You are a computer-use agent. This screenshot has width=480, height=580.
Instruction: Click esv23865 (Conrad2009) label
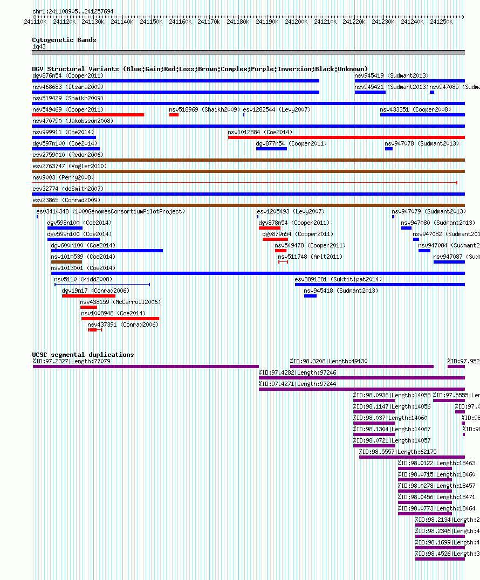pos(66,200)
